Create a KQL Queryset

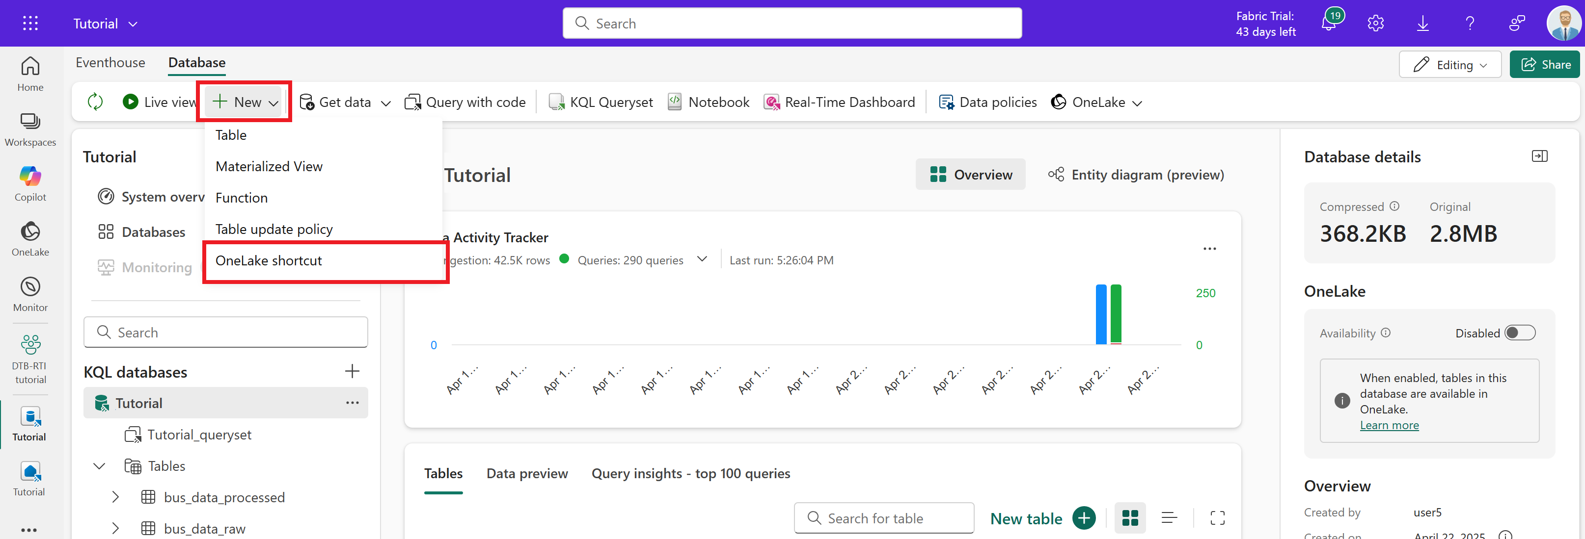click(x=601, y=102)
